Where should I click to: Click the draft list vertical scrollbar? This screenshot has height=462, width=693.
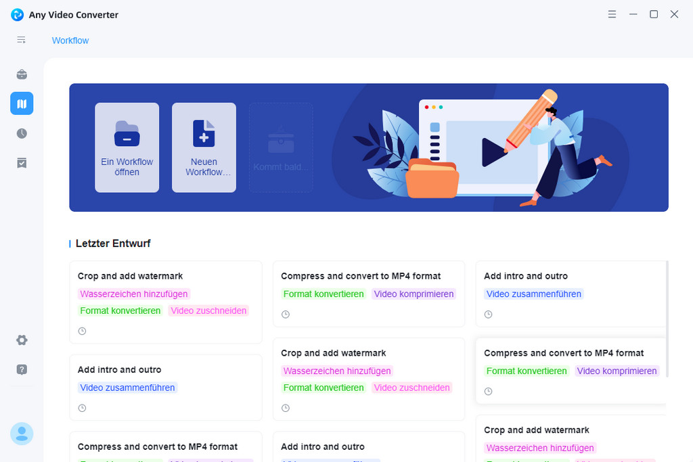(x=667, y=319)
